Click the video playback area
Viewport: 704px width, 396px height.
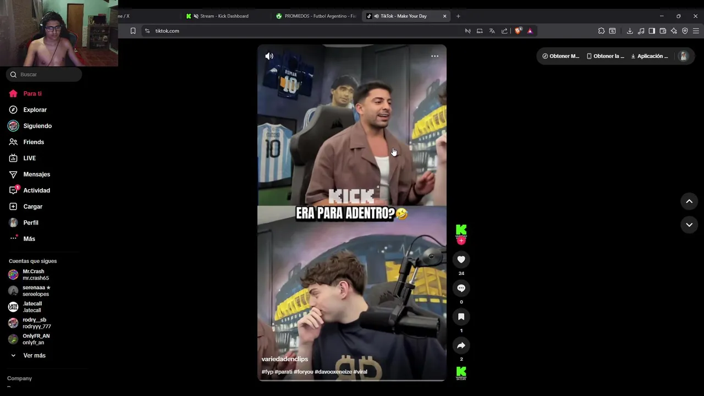point(352,213)
